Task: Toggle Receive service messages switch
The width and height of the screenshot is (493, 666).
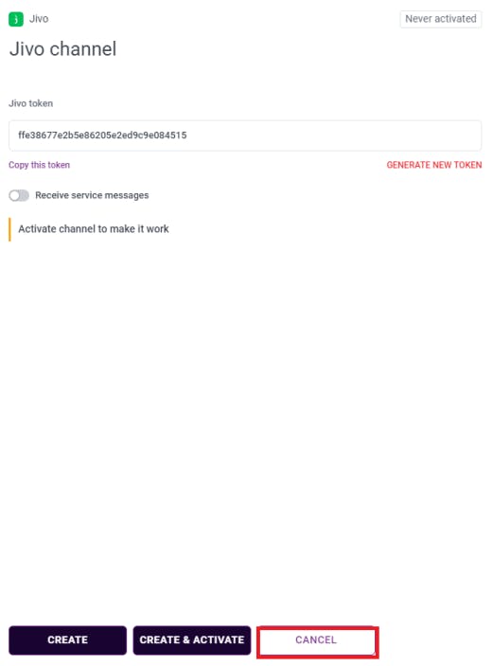Action: click(19, 195)
